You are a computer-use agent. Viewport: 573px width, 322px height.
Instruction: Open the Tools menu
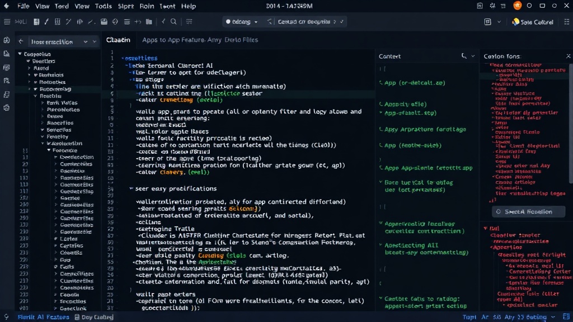coord(104,6)
